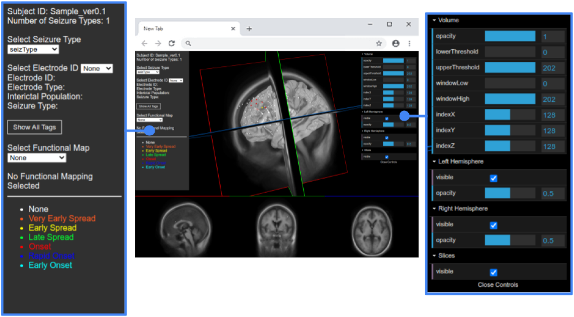574x317 pixels.
Task: Click the Show All Tags button
Action: tap(35, 127)
